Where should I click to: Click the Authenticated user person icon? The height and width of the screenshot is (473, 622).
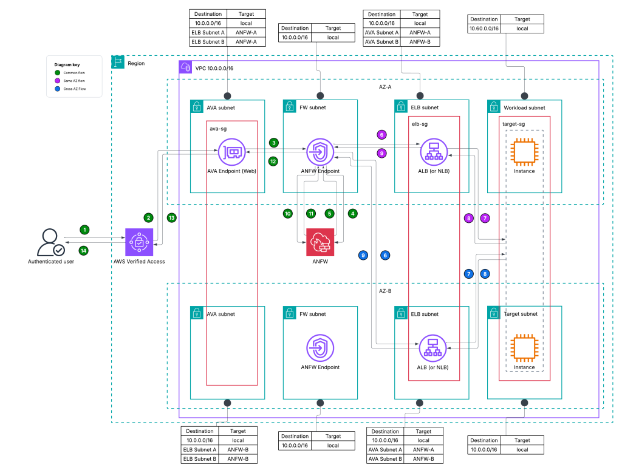click(x=51, y=242)
